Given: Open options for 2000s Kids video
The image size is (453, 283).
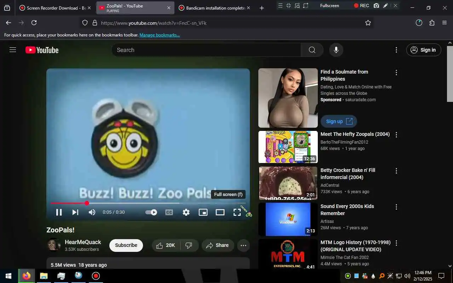Looking at the screenshot, I should [396, 207].
